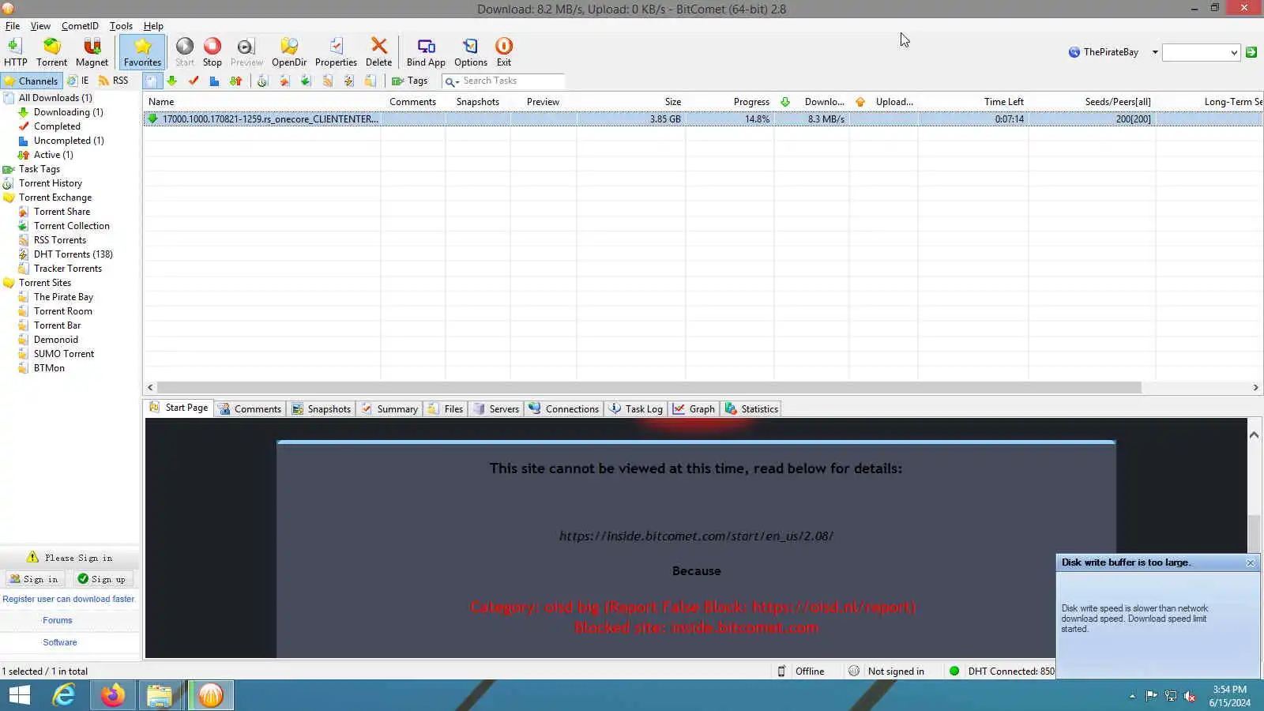This screenshot has width=1264, height=711.
Task: Filter tasks by active up-down arrows icon
Action: coord(235,81)
